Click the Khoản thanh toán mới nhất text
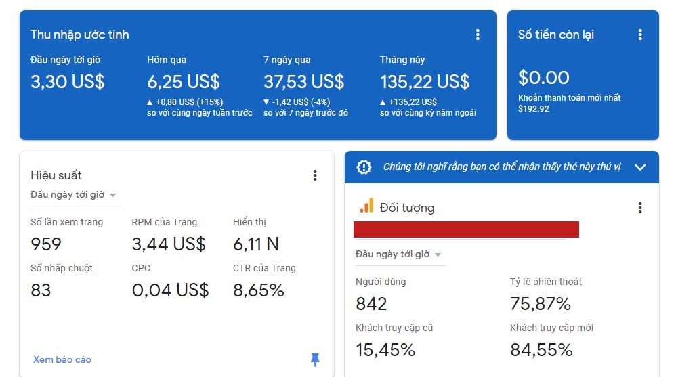This screenshot has height=377, width=697. pos(570,97)
